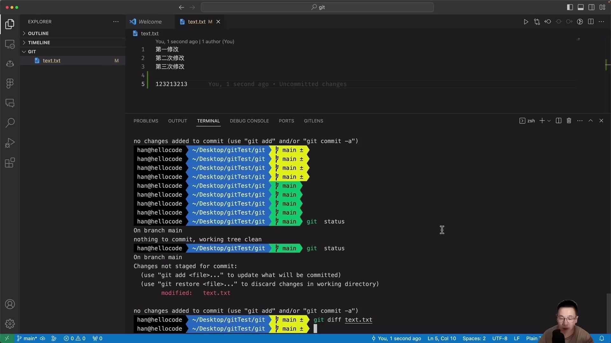
Task: Run the current file with the play icon
Action: coord(526,22)
